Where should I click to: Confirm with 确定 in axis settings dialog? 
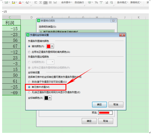click(99, 104)
